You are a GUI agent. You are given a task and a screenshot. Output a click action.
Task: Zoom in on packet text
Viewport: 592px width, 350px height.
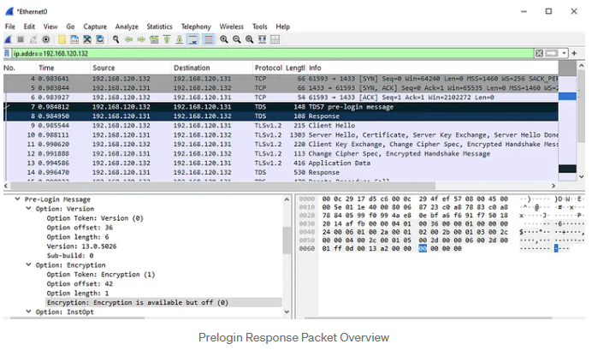pyautogui.click(x=224, y=39)
